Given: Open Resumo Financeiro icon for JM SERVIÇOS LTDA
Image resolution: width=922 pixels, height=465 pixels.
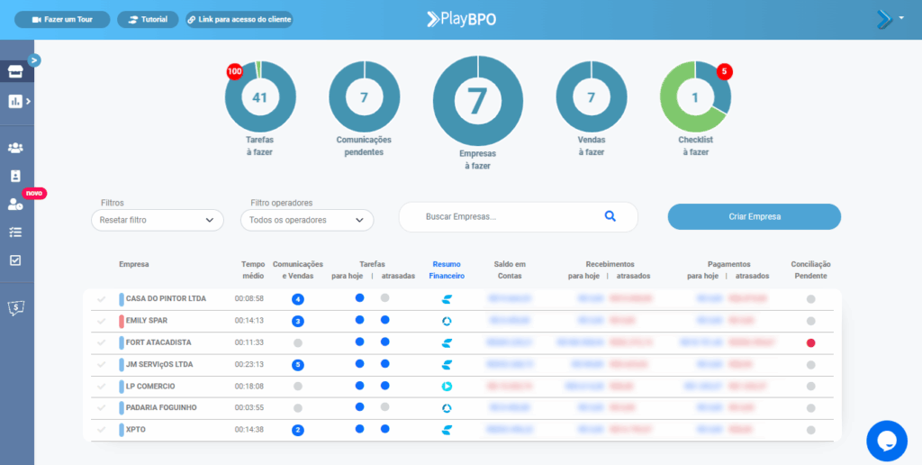Looking at the screenshot, I should coord(447,364).
